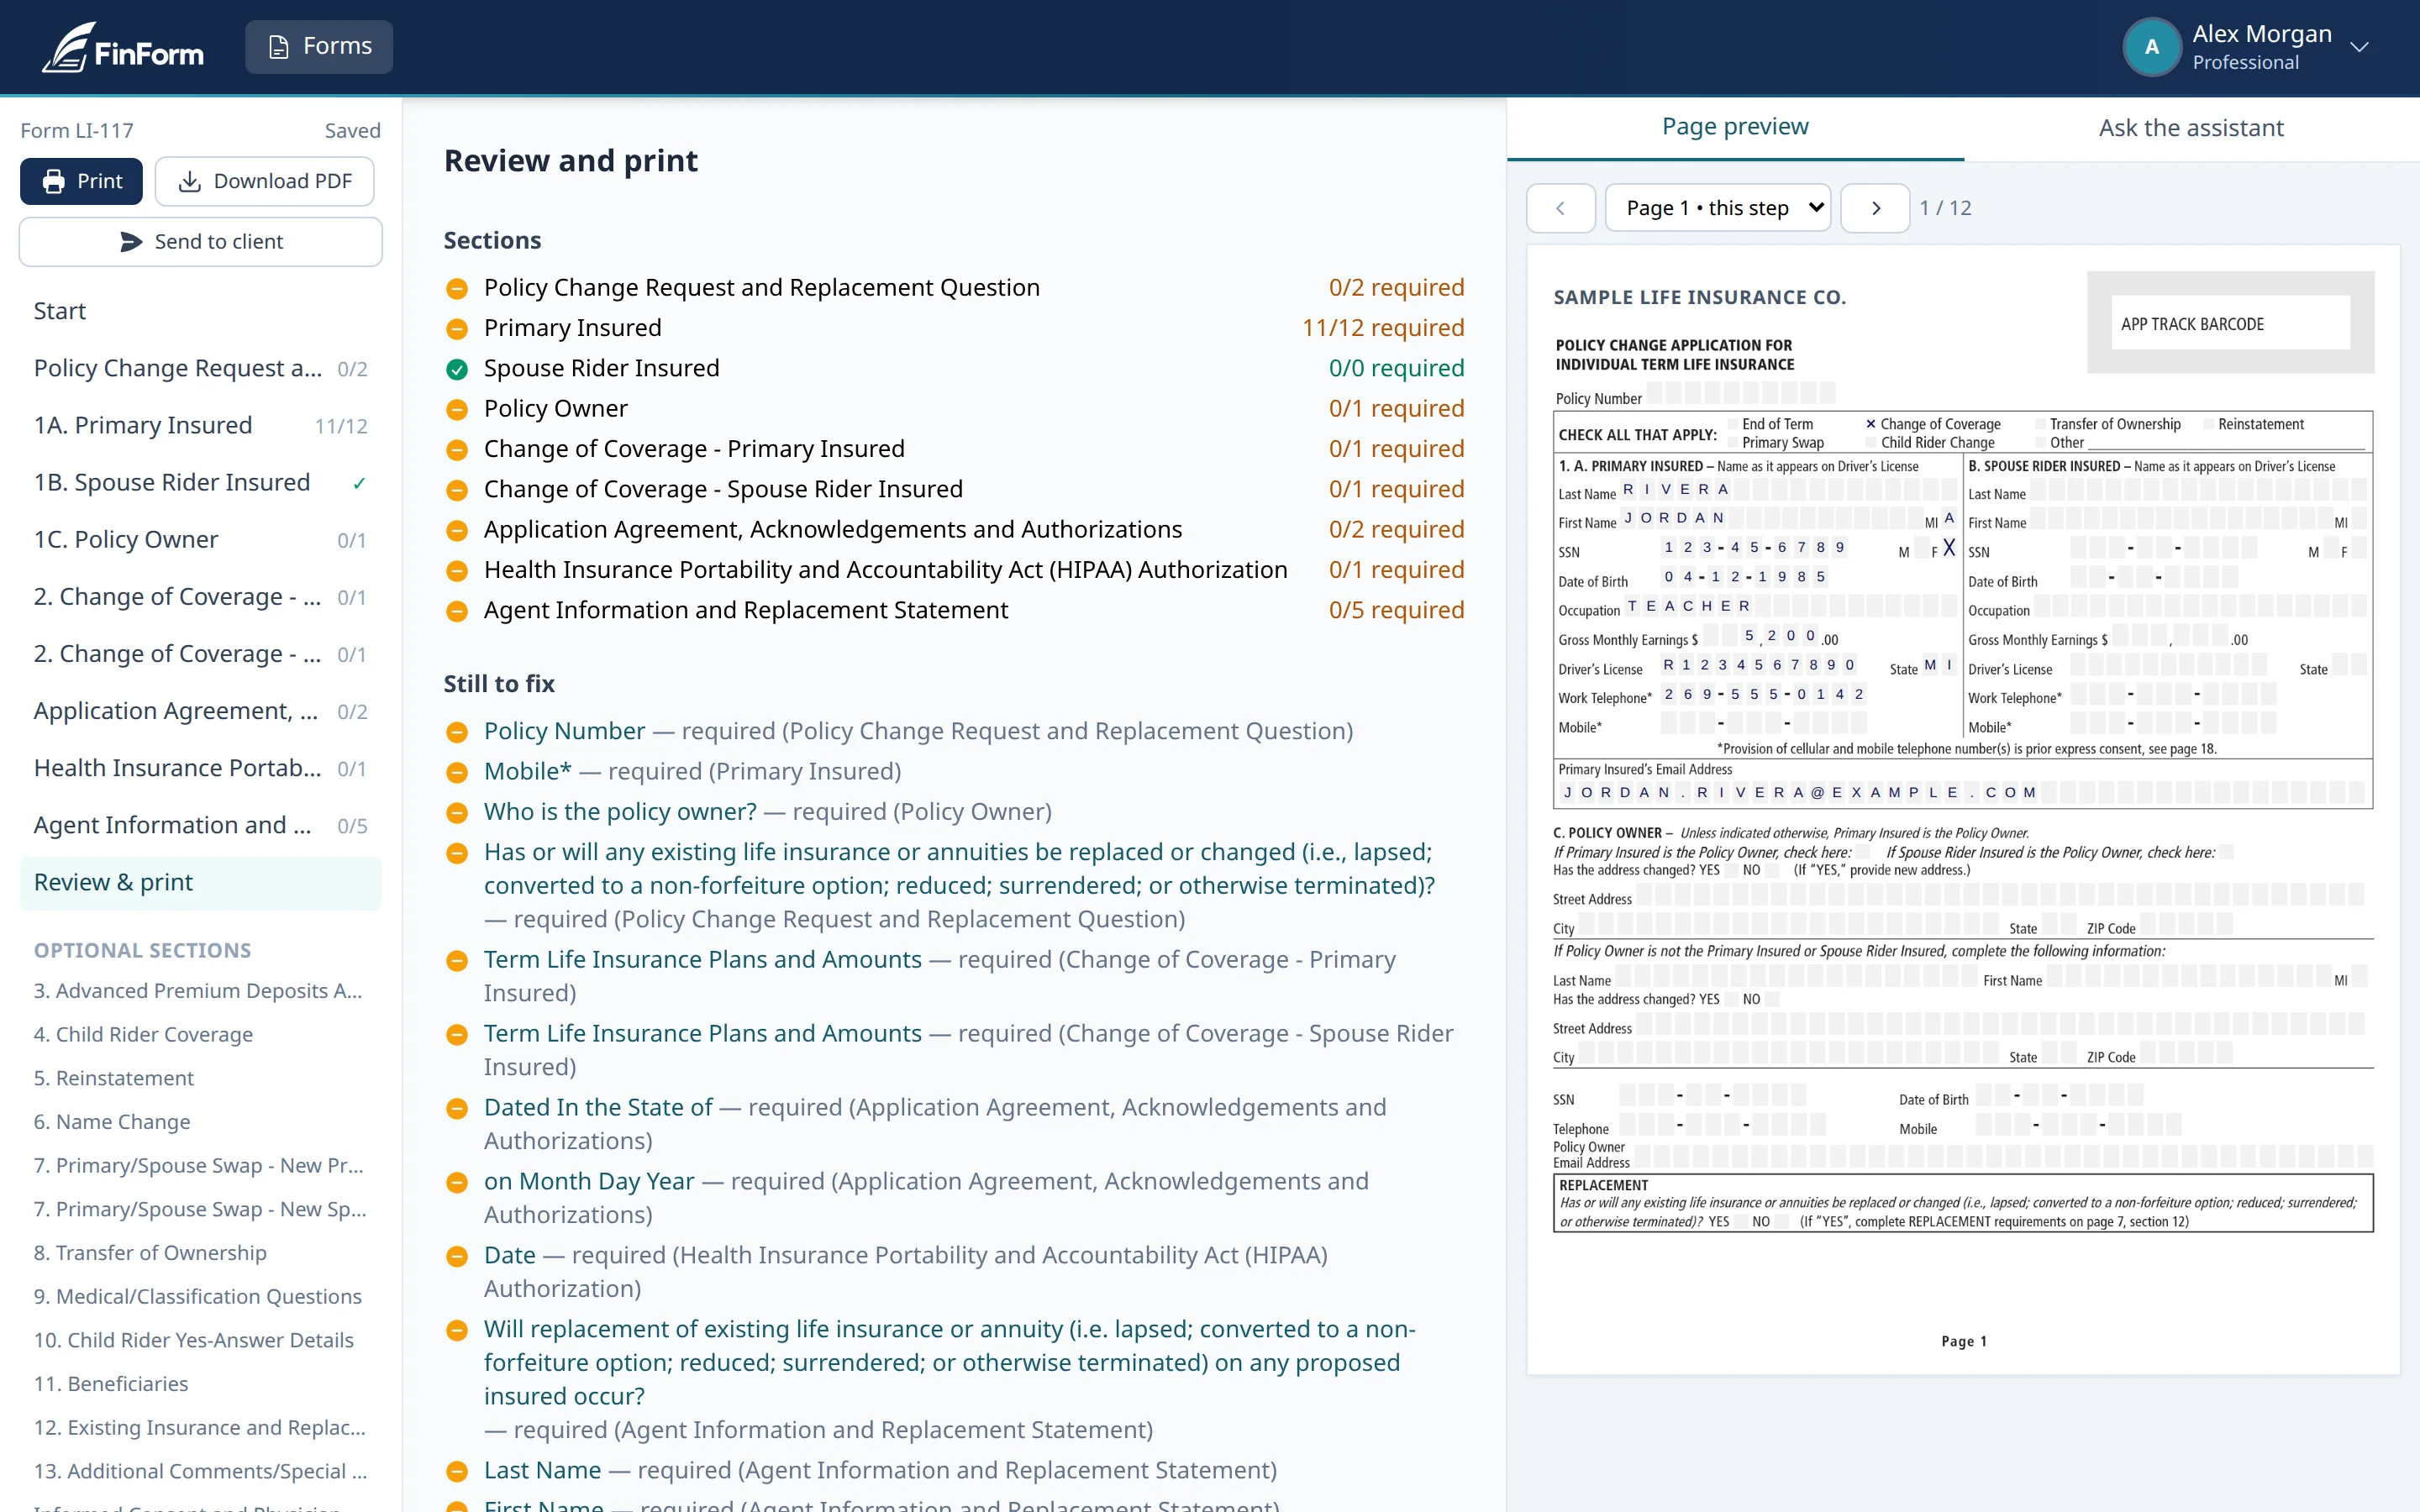Click orange status icon for Policy Owner section

[457, 409]
